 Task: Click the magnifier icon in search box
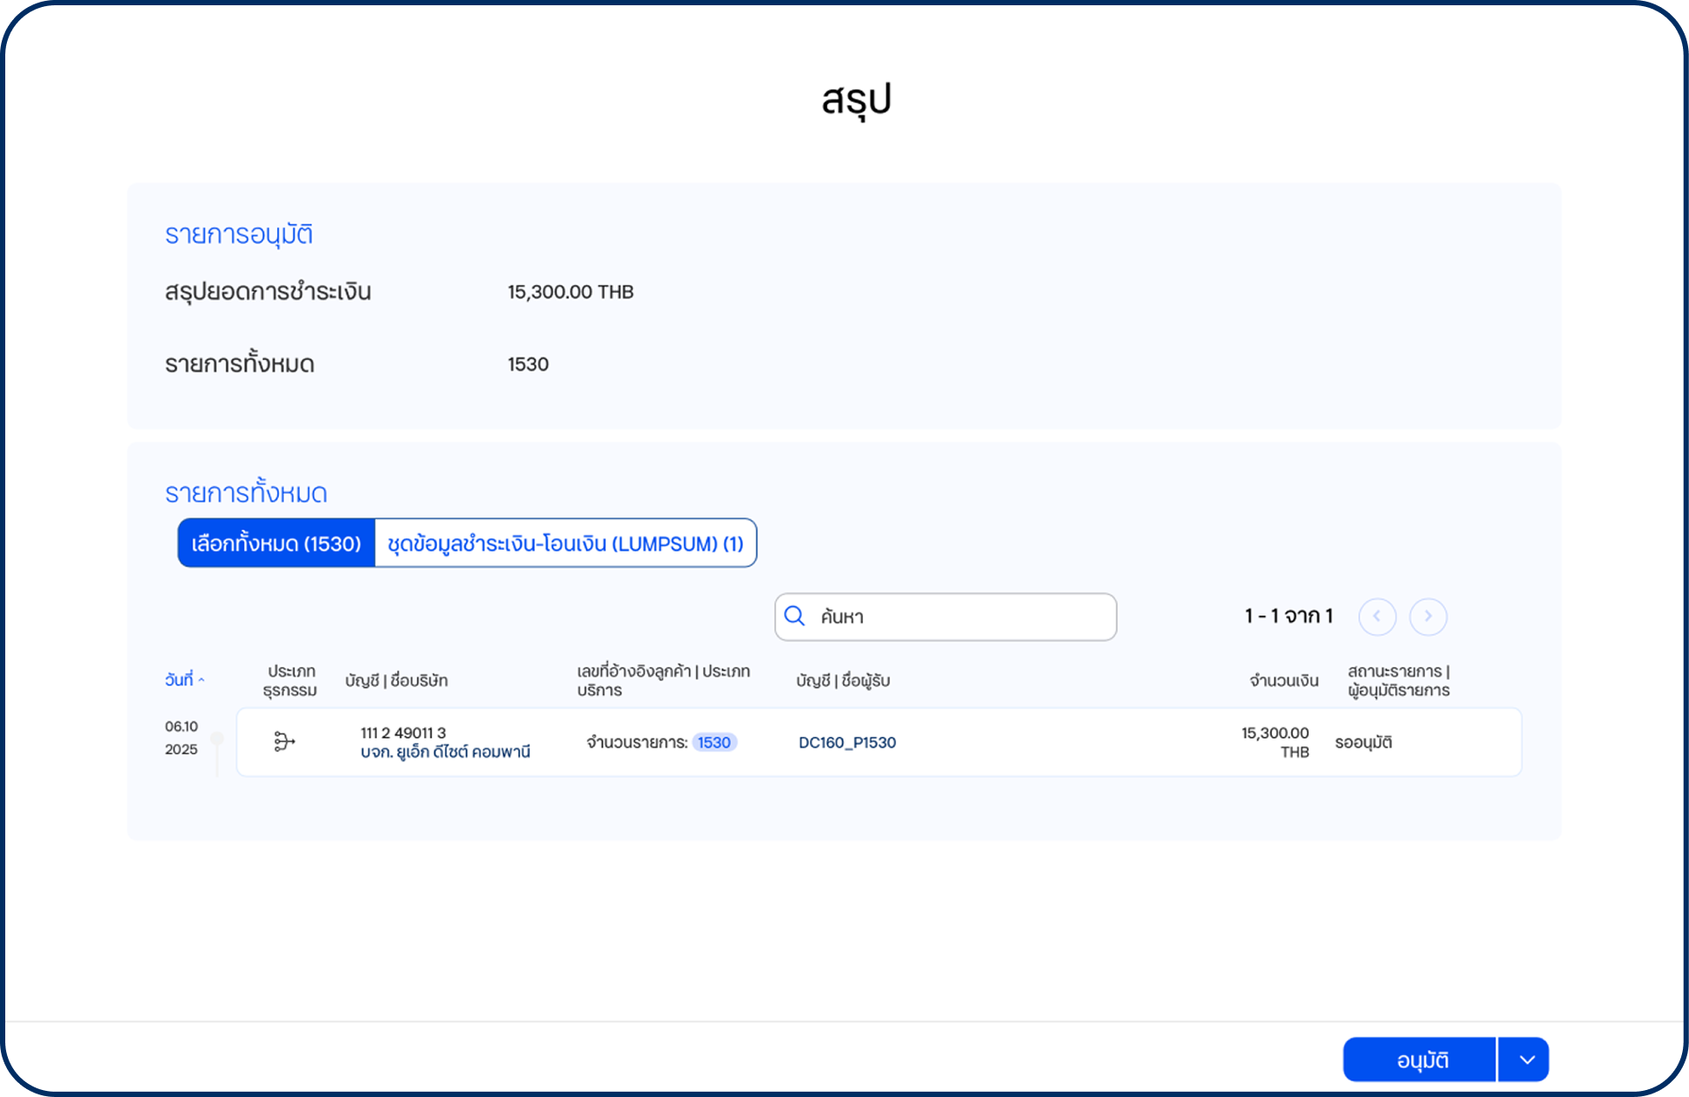point(794,616)
